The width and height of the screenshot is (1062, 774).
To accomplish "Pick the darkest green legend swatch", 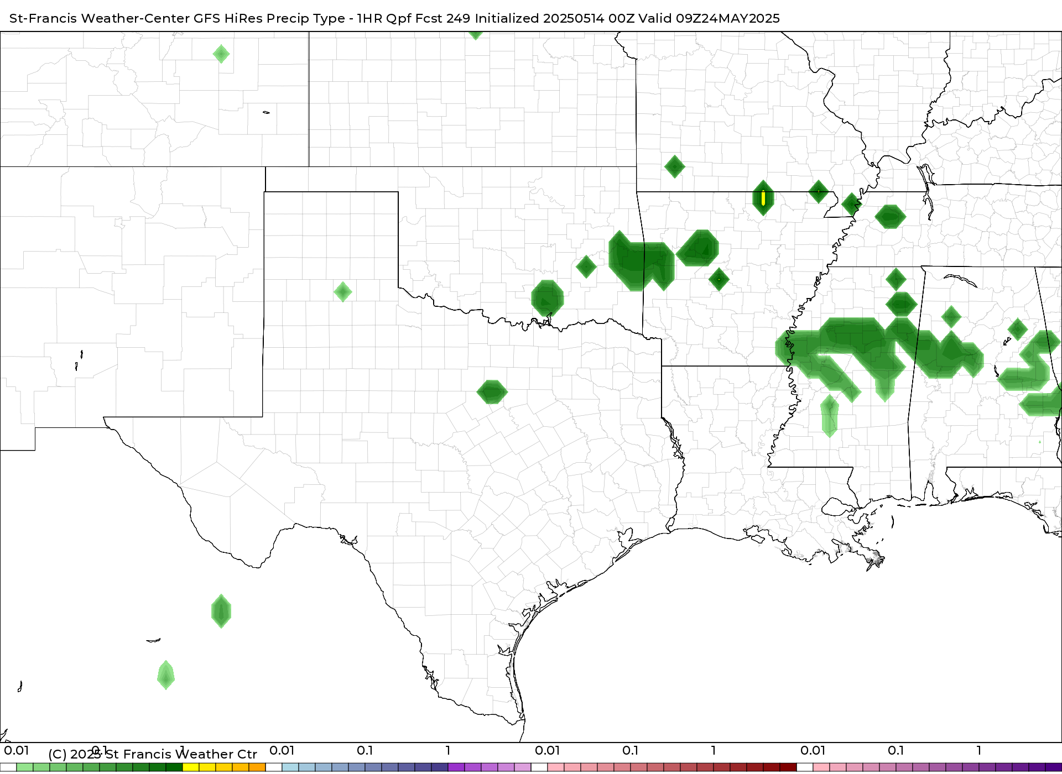I will coord(174,767).
